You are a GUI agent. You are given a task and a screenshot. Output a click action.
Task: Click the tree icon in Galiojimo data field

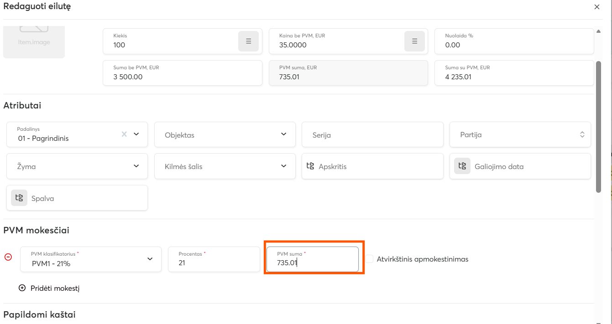coord(462,166)
